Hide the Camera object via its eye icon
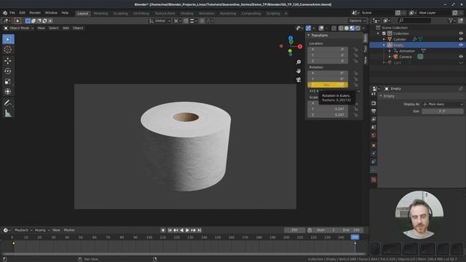The height and width of the screenshot is (262, 466). (x=461, y=57)
